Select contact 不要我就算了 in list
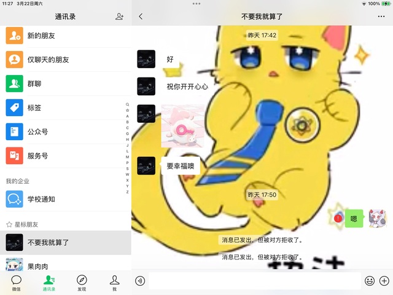 [66, 243]
